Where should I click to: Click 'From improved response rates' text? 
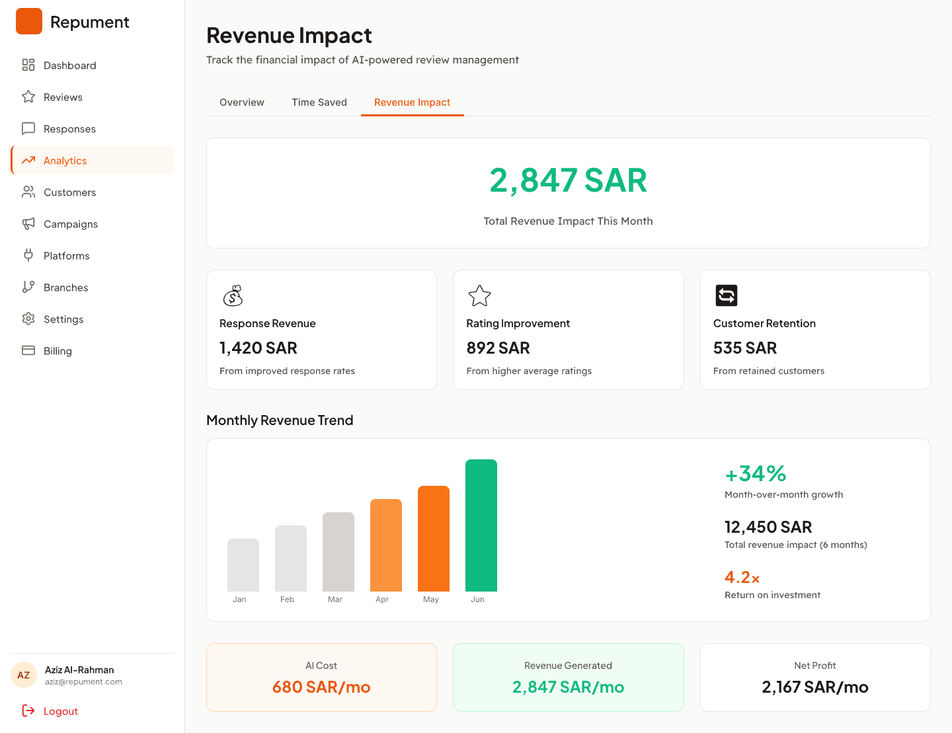287,371
